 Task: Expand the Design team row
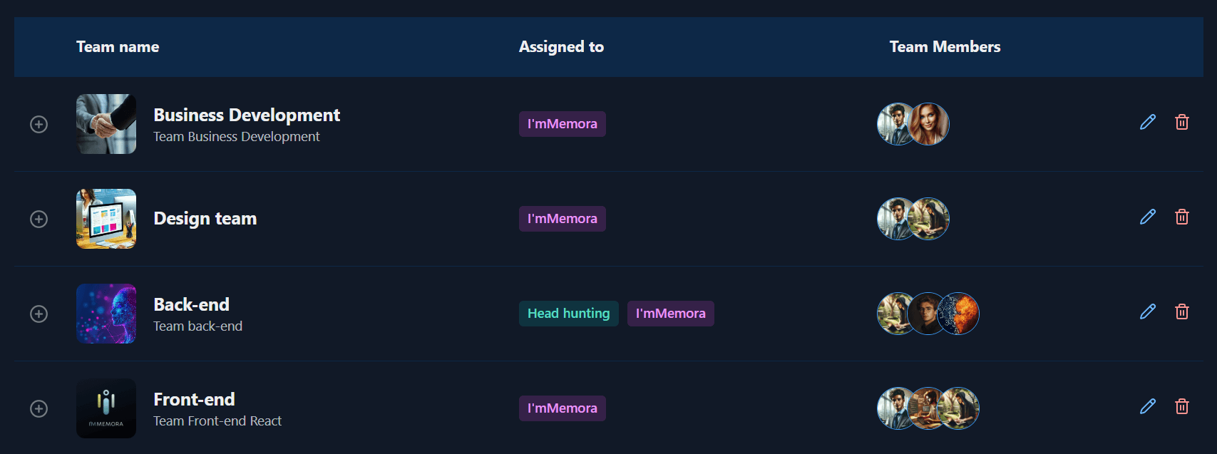[x=38, y=219]
